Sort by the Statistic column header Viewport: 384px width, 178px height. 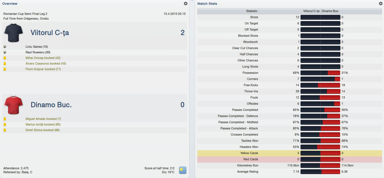pyautogui.click(x=228, y=11)
